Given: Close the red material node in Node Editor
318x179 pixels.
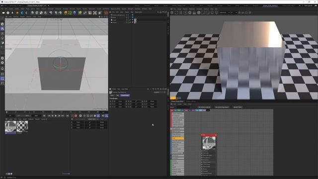Looking at the screenshot, I should pyautogui.click(x=216, y=135).
